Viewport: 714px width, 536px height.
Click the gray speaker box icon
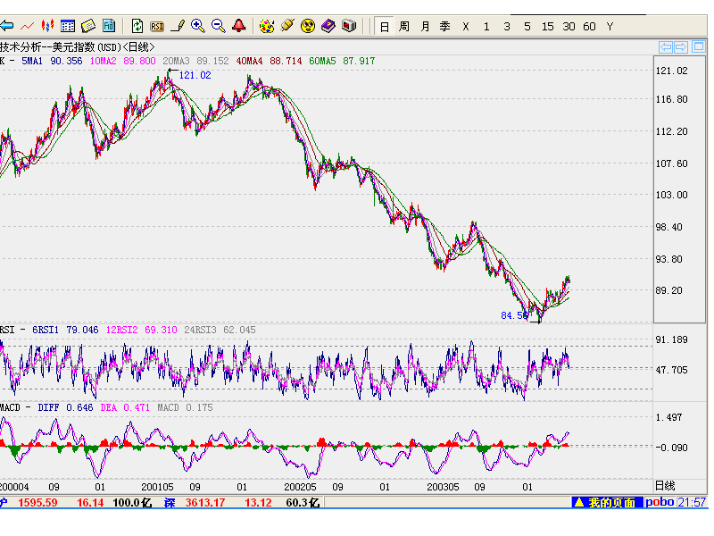tap(349, 26)
